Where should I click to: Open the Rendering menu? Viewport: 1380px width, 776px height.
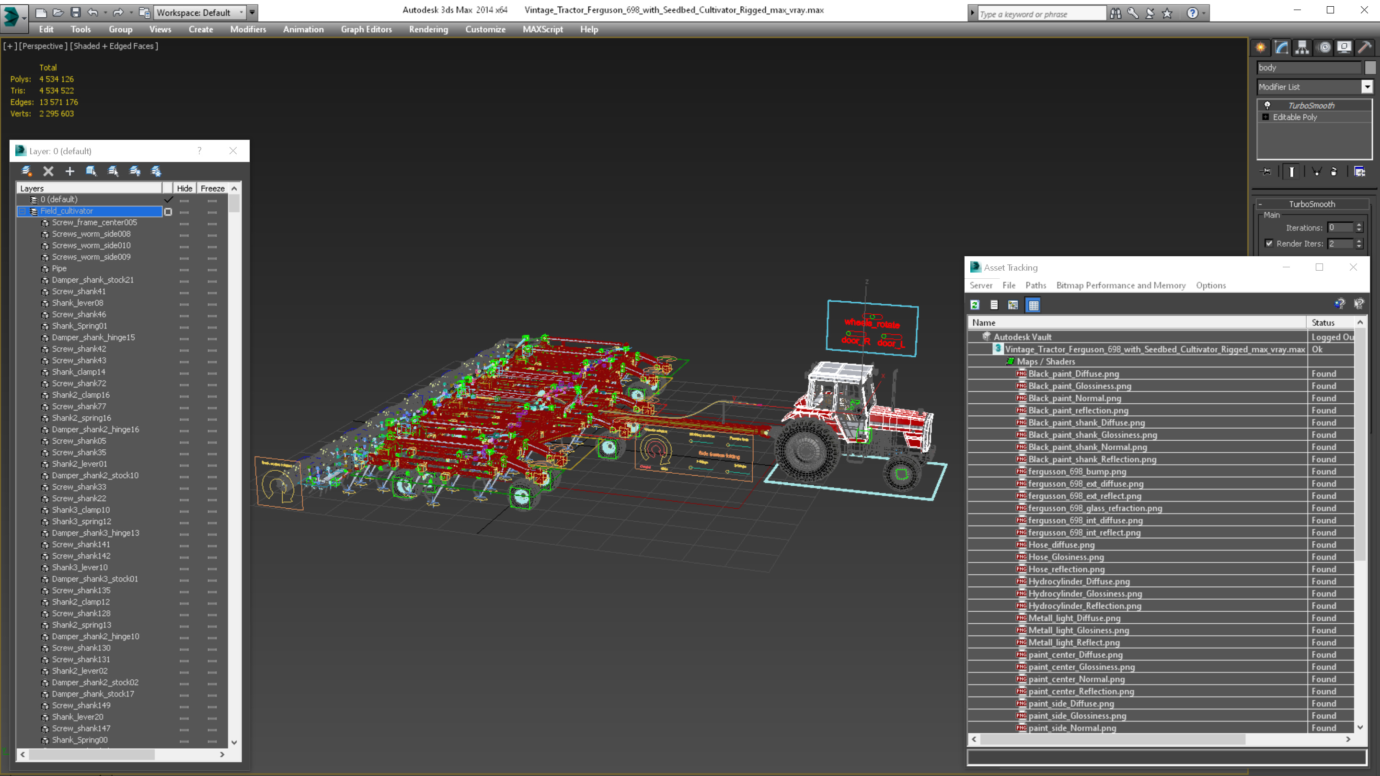tap(428, 29)
